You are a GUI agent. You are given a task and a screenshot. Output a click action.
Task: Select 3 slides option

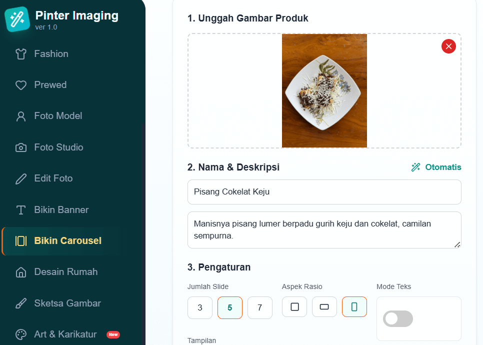point(200,307)
